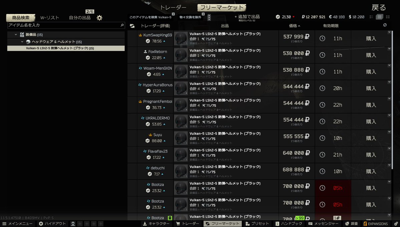Click + 追加で出品 to add an offer
400x227 pixels.
pos(247,17)
